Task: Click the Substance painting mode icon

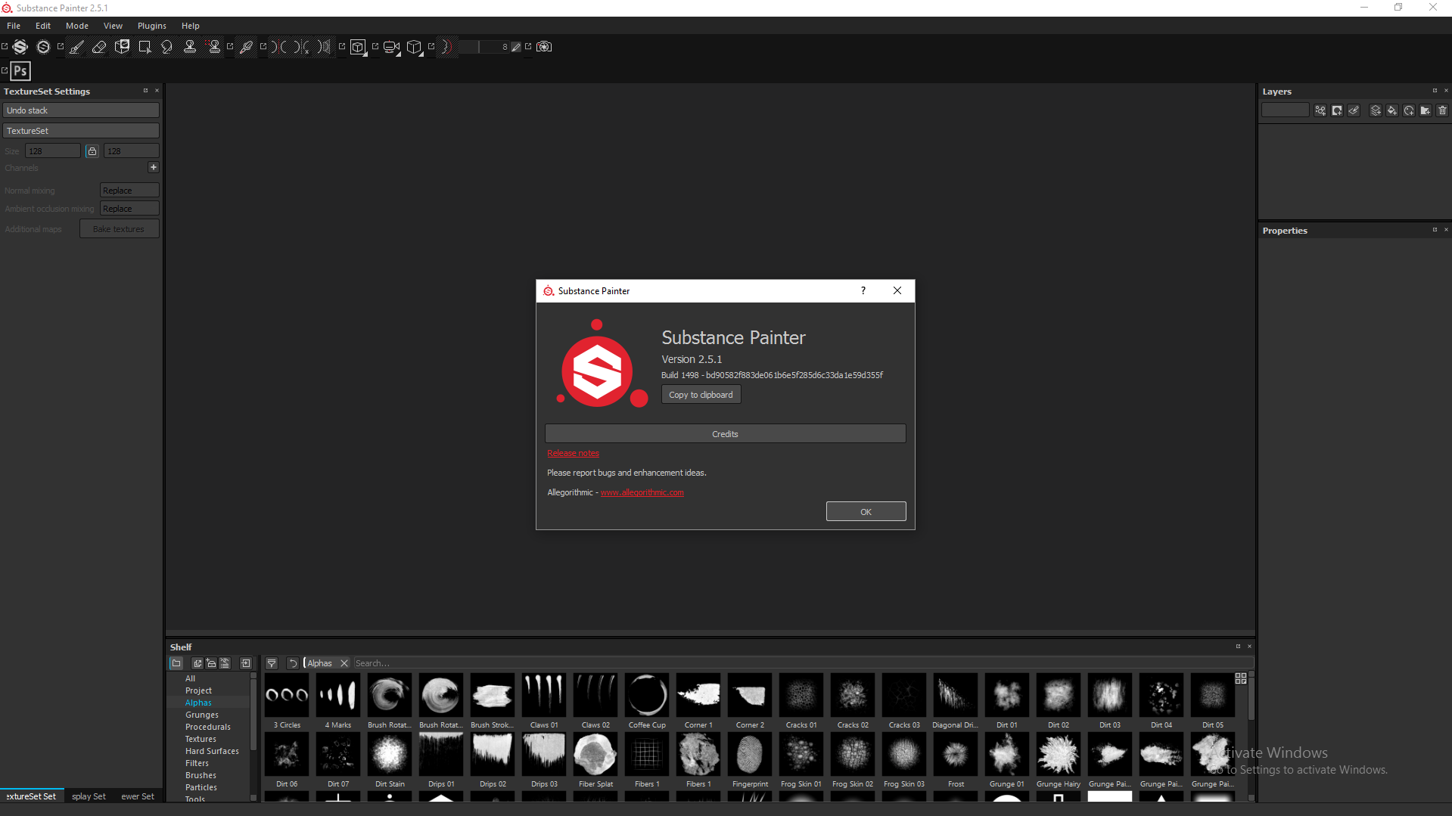Action: click(x=20, y=47)
